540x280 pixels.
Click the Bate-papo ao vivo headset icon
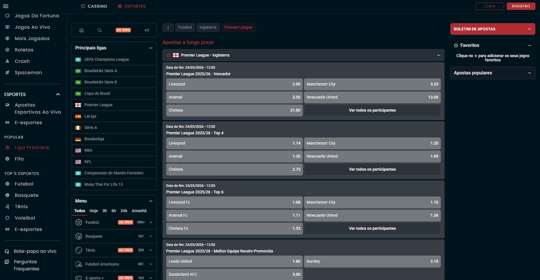(7, 251)
